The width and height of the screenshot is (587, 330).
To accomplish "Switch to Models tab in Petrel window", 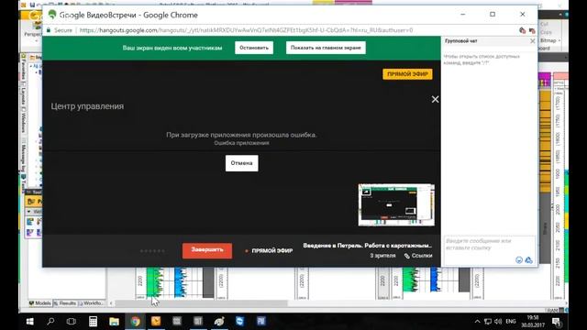I will point(40,303).
